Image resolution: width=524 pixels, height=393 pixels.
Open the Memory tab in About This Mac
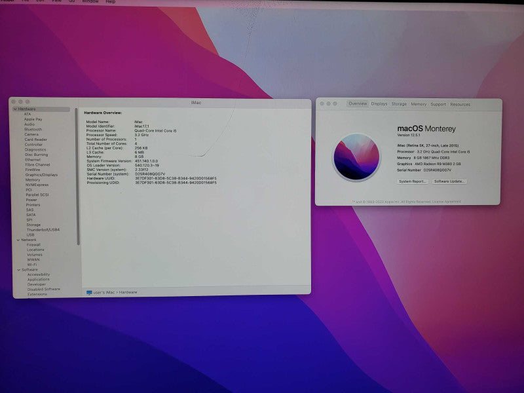pos(419,104)
